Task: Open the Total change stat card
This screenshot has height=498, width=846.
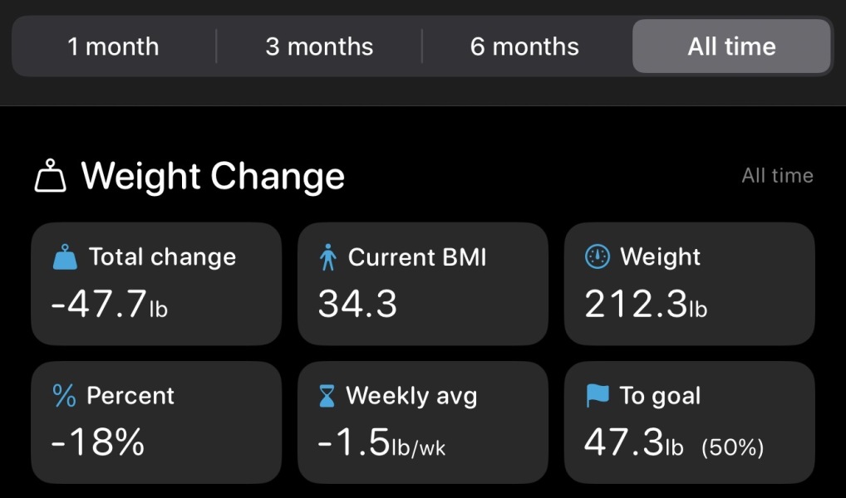Action: [x=156, y=282]
